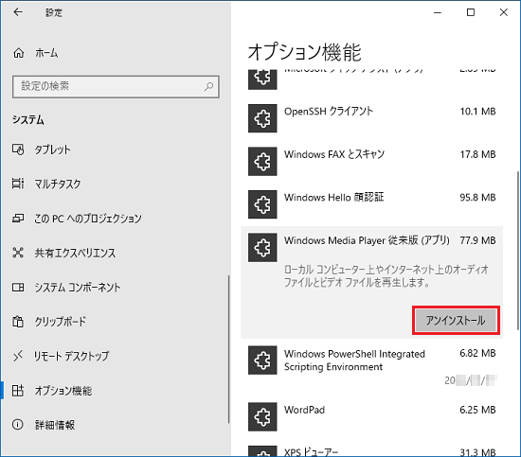Viewport: 521px width, 457px height.
Task: Expand OpenSSH クライアント entry
Action: click(372, 118)
